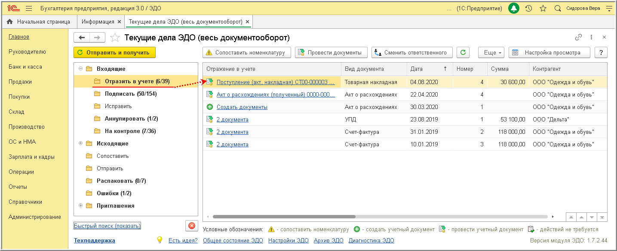Add page to favorites star by title

click(115, 38)
